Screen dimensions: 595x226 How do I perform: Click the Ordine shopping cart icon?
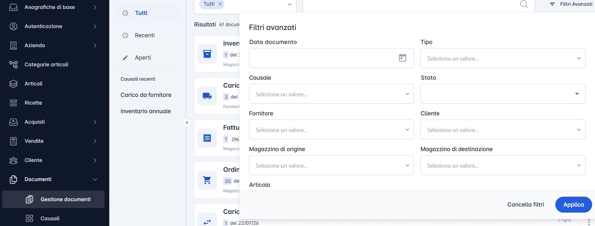pyautogui.click(x=207, y=180)
